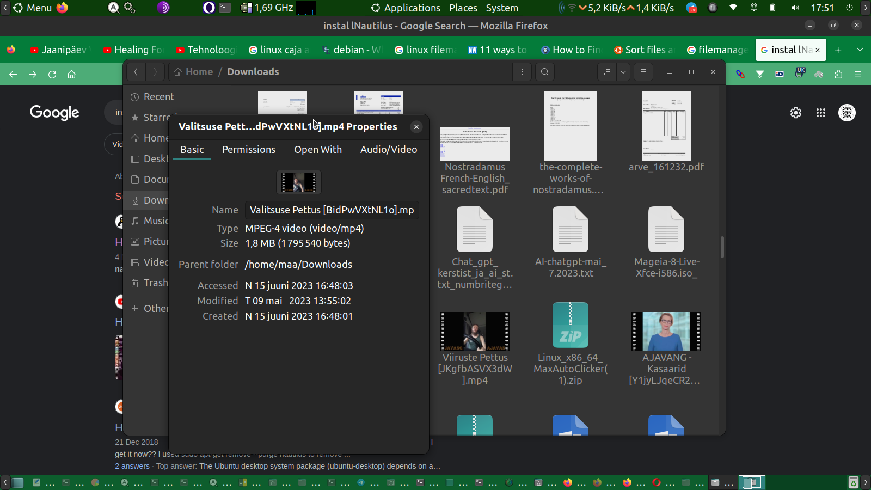Open the Nautilus hamburger menu
The image size is (871, 490).
click(643, 72)
